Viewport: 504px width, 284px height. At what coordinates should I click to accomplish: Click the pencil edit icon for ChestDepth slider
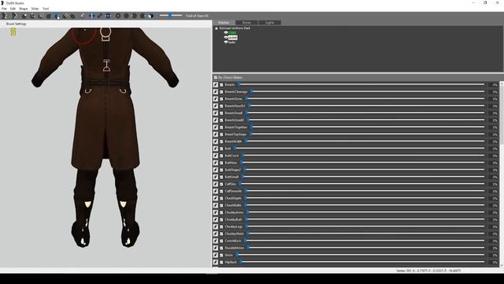point(216,198)
